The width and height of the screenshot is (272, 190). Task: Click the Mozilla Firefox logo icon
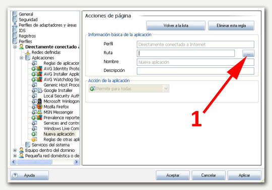click(x=40, y=107)
